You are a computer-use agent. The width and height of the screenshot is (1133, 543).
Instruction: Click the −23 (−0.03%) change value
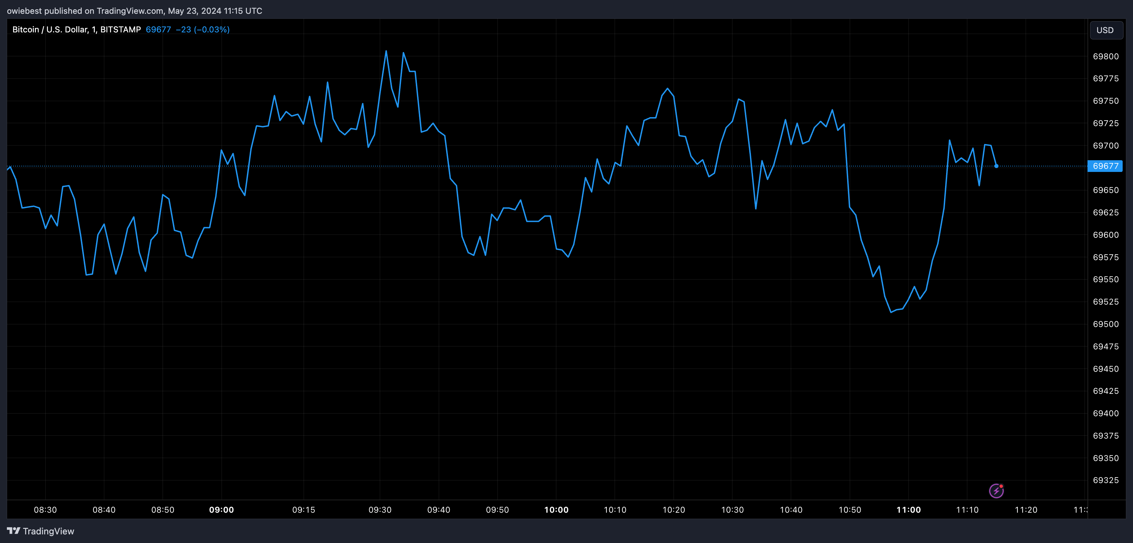click(202, 29)
